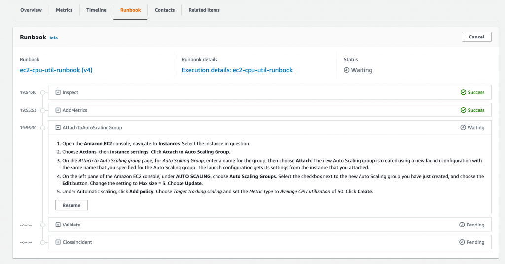
Task: Click the AddMetrics step name
Action: point(75,110)
